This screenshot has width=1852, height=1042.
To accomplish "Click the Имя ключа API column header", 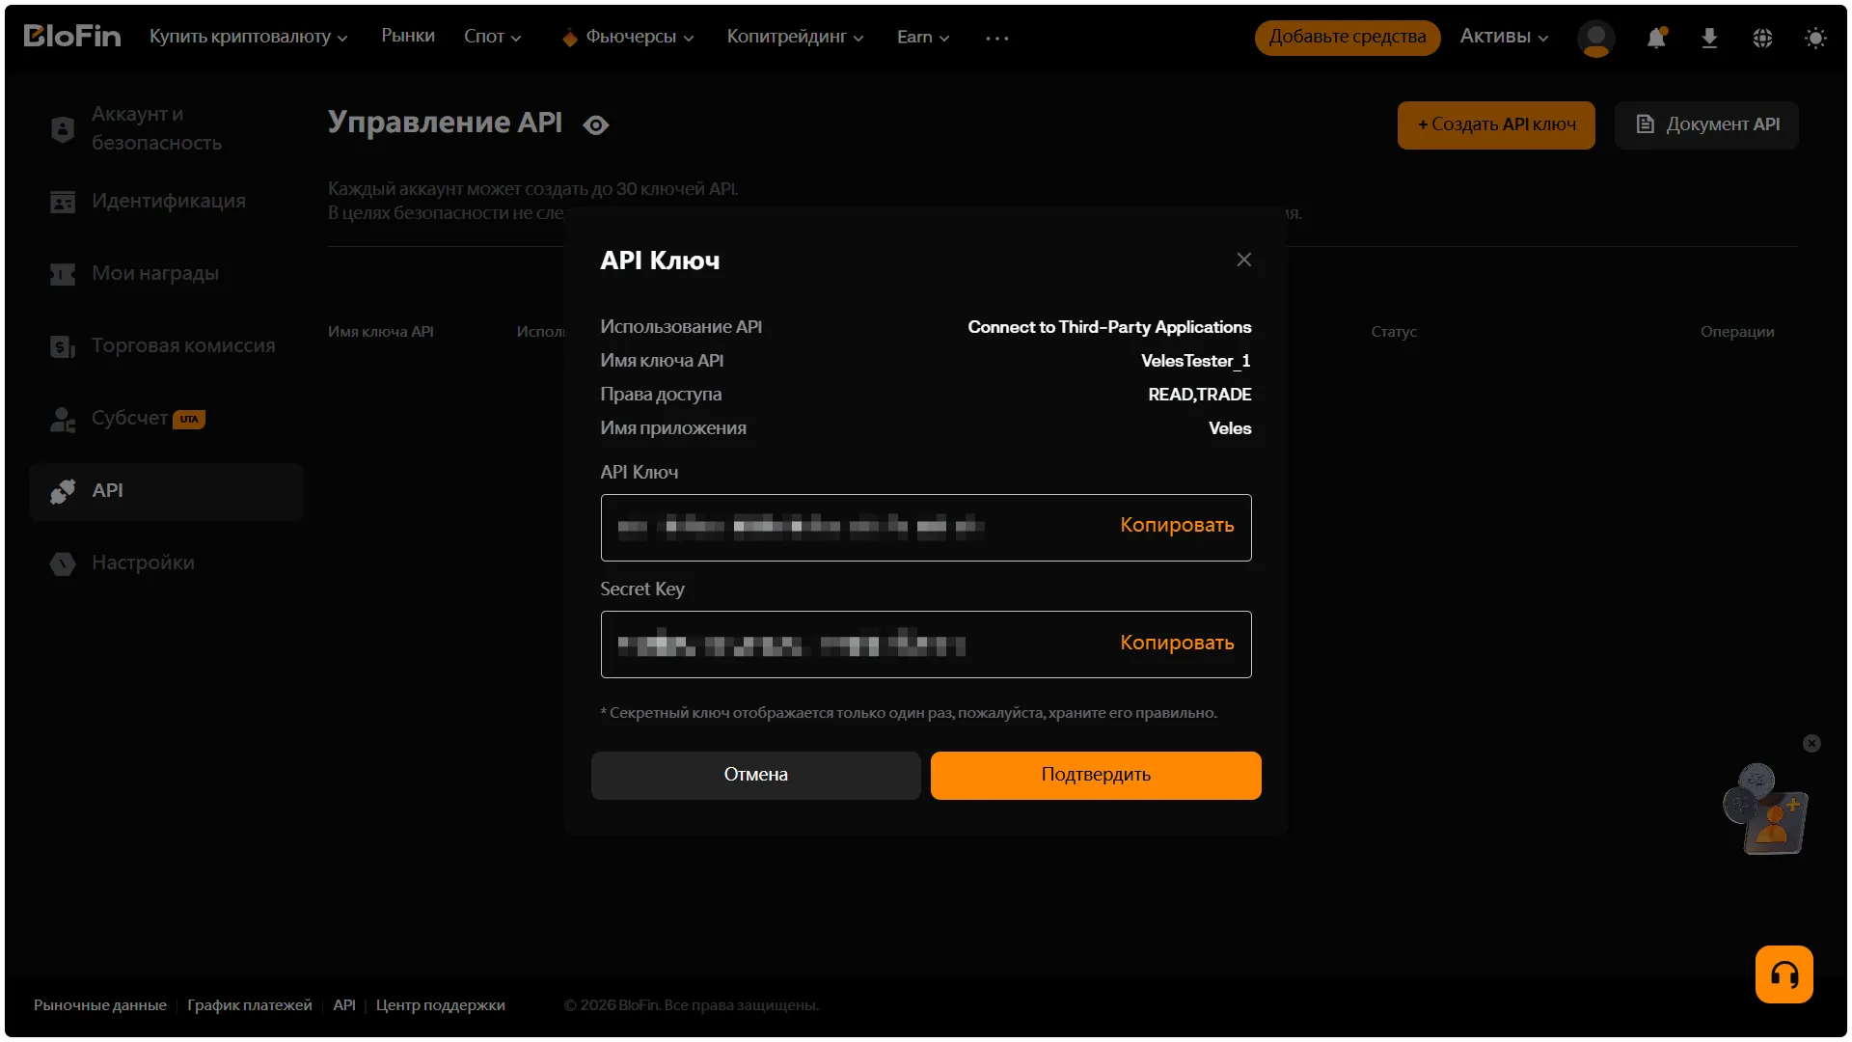I will point(381,332).
